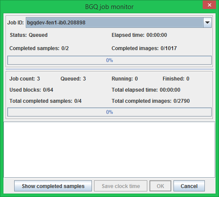The height and width of the screenshot is (197, 219).
Task: Click the Elapsed time value
Action: point(157,35)
